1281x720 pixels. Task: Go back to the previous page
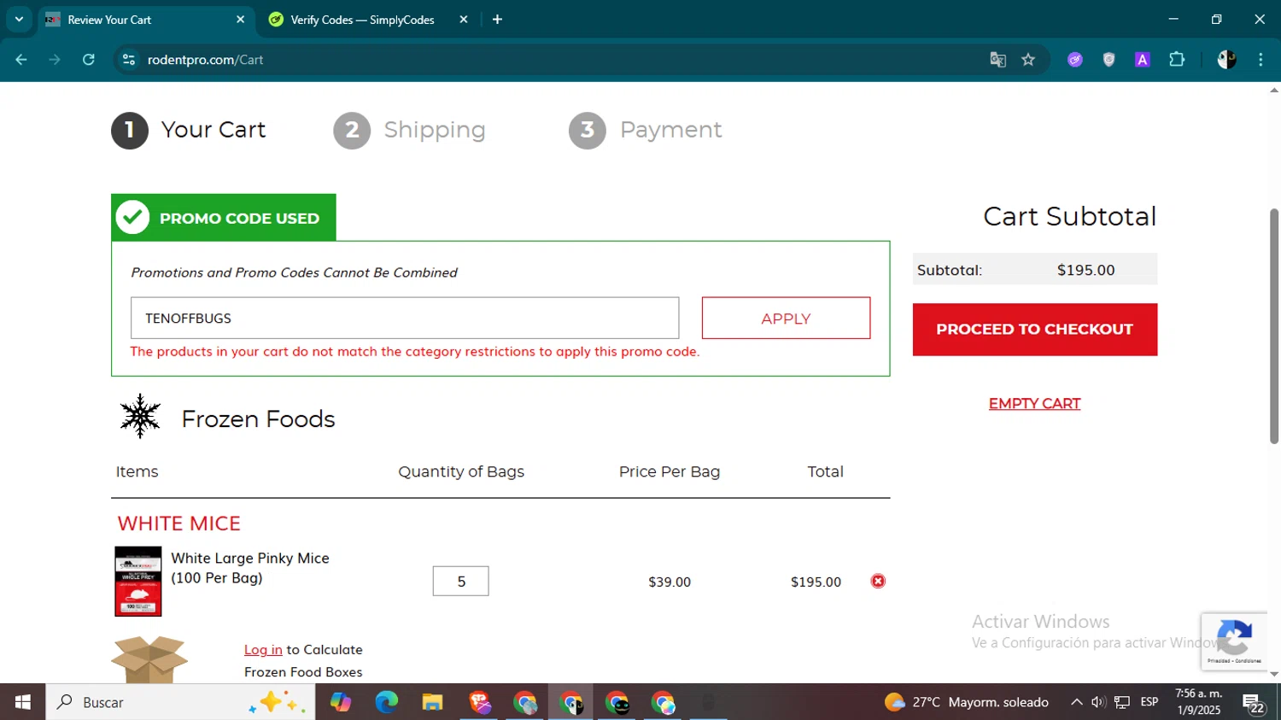coord(21,60)
